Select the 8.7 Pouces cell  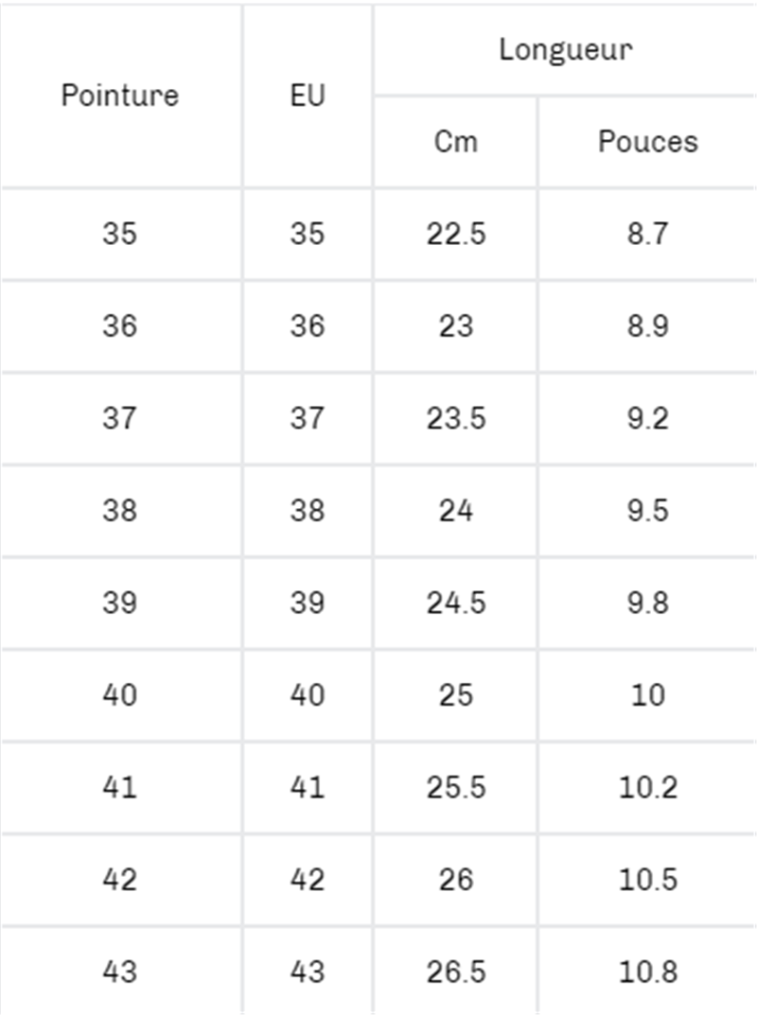point(647,234)
